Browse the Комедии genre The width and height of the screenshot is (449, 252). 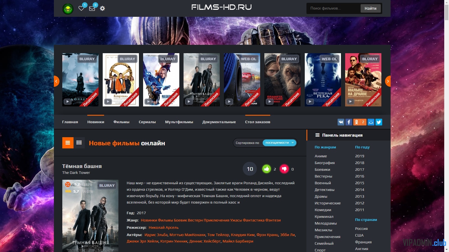[323, 210]
